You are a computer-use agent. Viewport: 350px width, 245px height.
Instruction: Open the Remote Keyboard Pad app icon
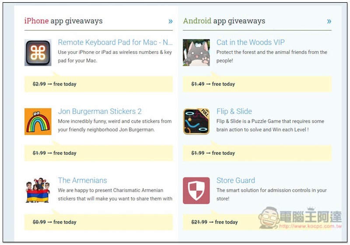pyautogui.click(x=38, y=53)
